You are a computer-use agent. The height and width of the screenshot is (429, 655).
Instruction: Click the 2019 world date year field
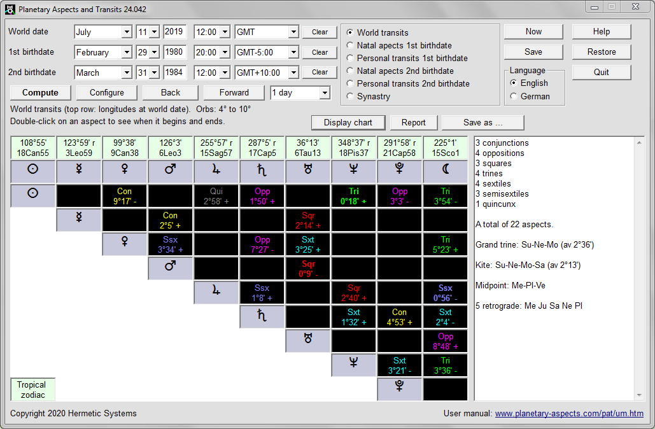pyautogui.click(x=174, y=32)
